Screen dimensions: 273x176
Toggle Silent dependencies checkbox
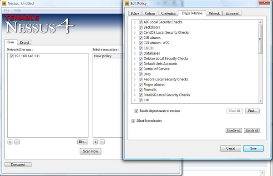pyautogui.click(x=133, y=121)
